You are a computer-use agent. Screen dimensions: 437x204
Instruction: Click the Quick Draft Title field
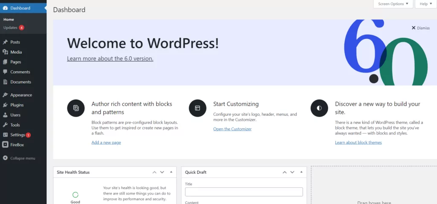(x=244, y=192)
